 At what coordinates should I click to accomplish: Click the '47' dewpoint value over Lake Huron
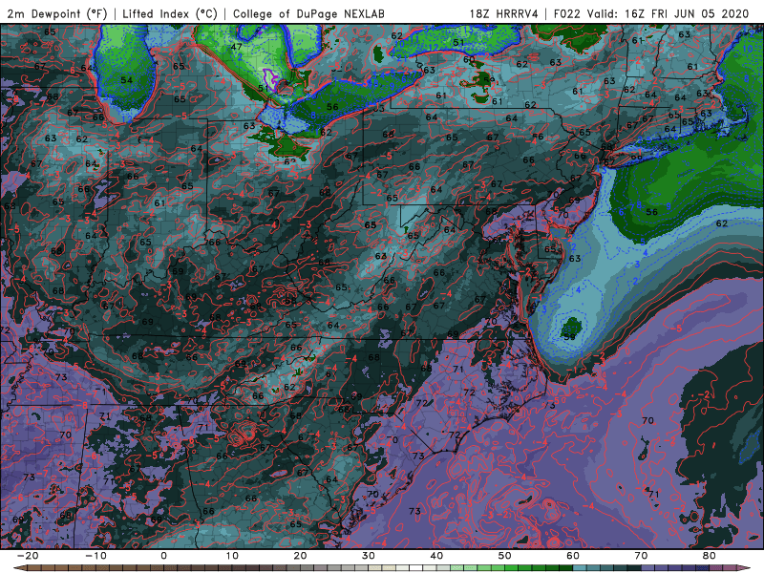236,47
